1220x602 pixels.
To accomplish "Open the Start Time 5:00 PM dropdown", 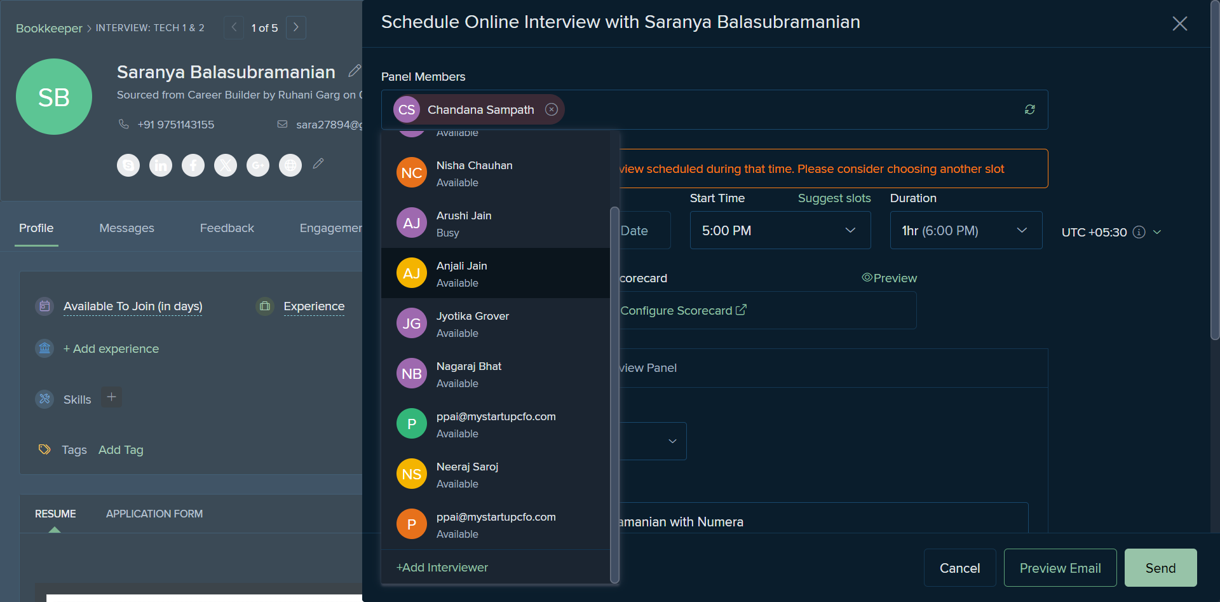I will coord(780,230).
